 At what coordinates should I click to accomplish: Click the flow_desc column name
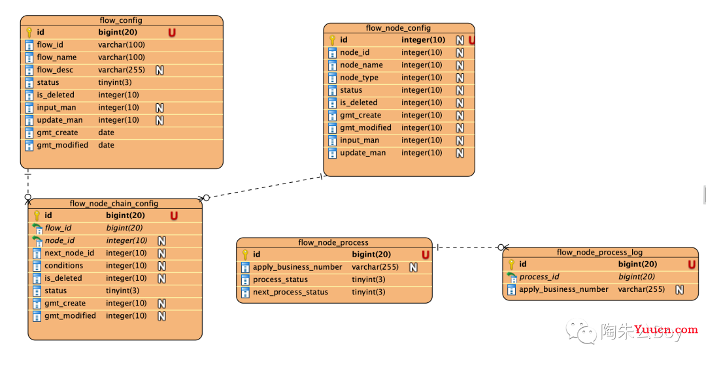coord(55,70)
